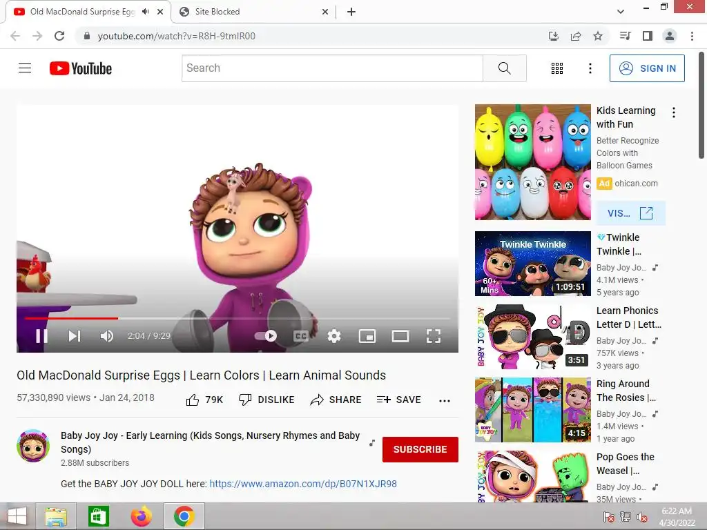View site information lock icon
707x530 pixels.
click(x=87, y=36)
